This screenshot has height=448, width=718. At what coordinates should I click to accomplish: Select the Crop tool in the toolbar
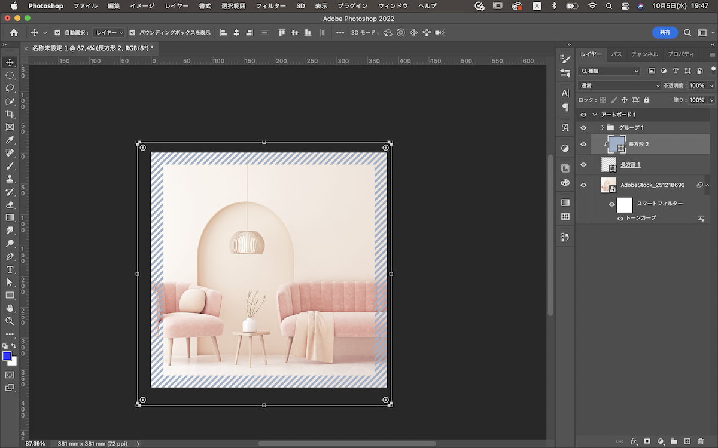point(10,114)
